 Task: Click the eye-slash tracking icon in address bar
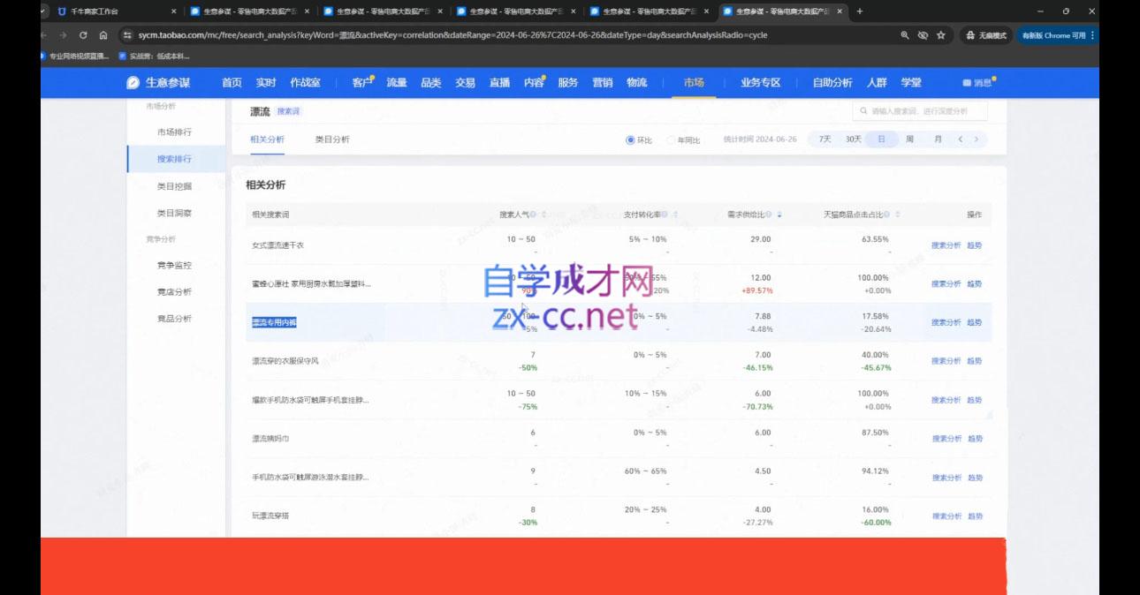pos(923,35)
